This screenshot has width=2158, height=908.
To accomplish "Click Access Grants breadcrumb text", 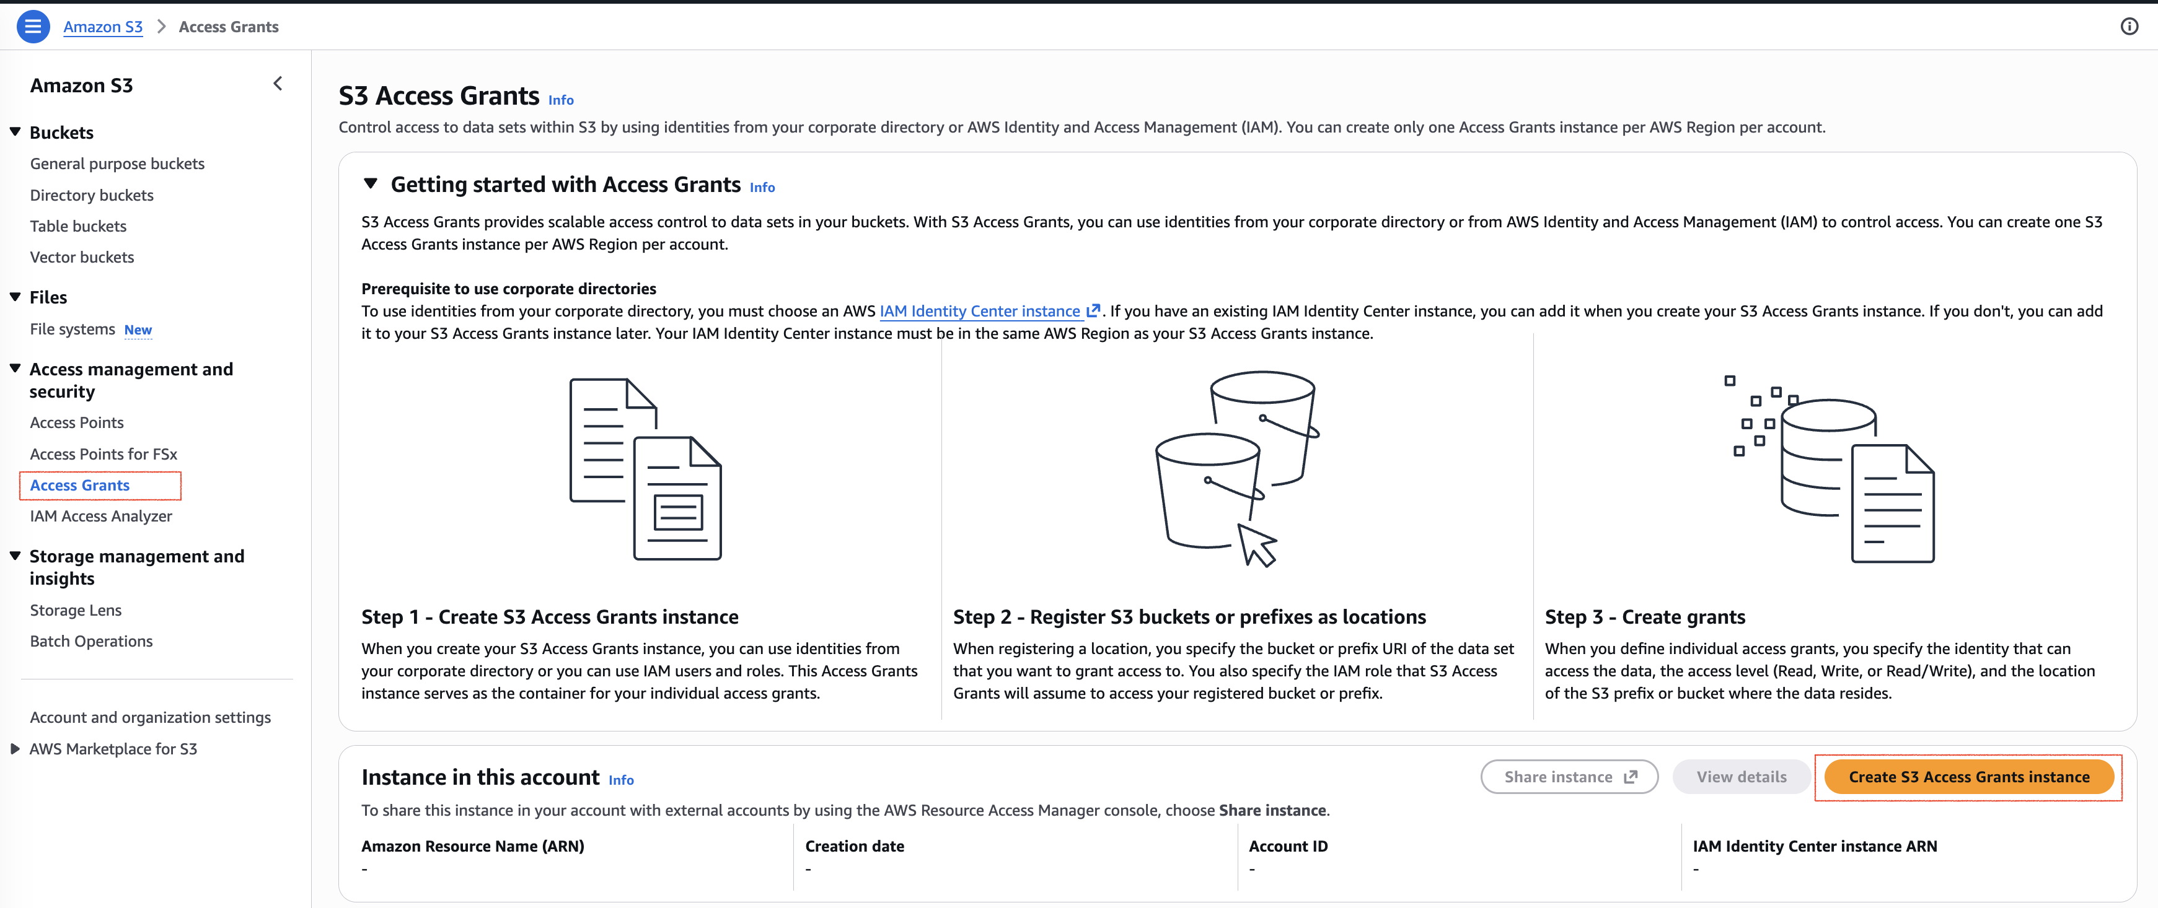I will click(229, 27).
